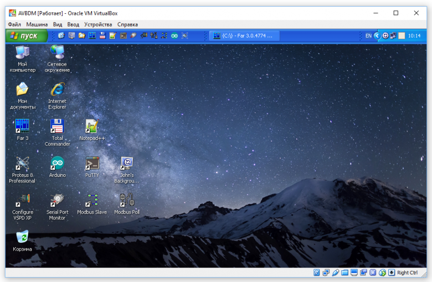Click network connection tray icon
The width and height of the screenshot is (432, 282).
[x=393, y=36]
